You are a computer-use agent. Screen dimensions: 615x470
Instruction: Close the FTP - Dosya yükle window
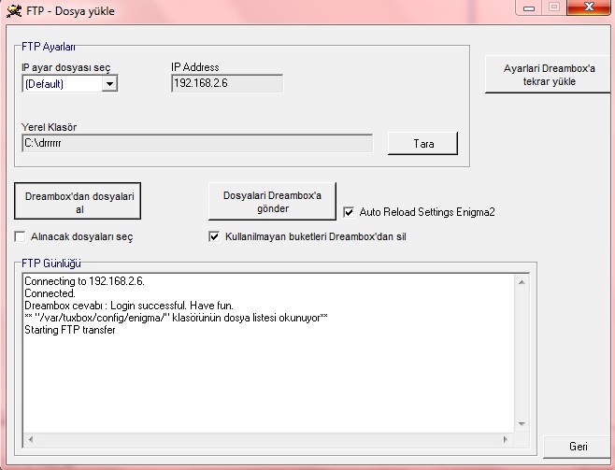589,7
